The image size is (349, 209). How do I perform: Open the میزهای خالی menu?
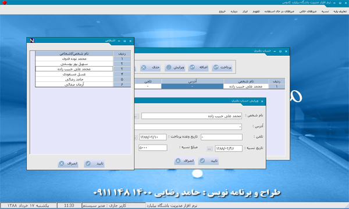tap(308, 12)
